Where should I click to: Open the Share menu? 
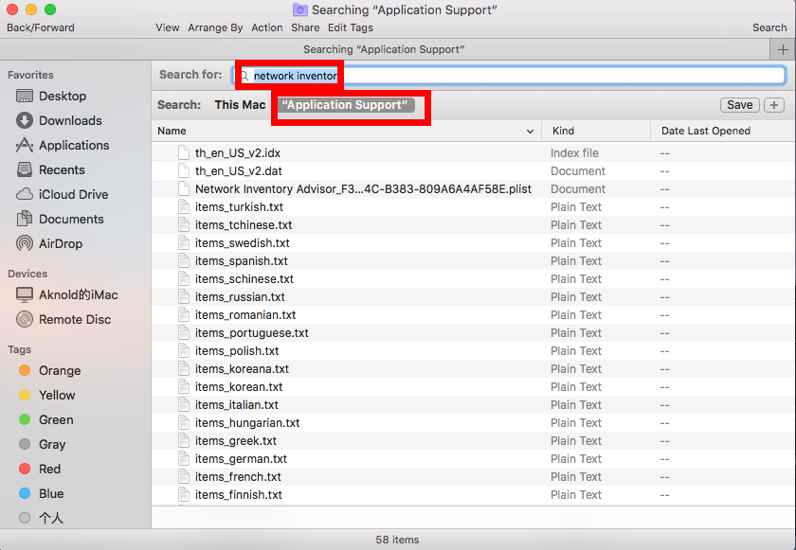click(x=305, y=27)
